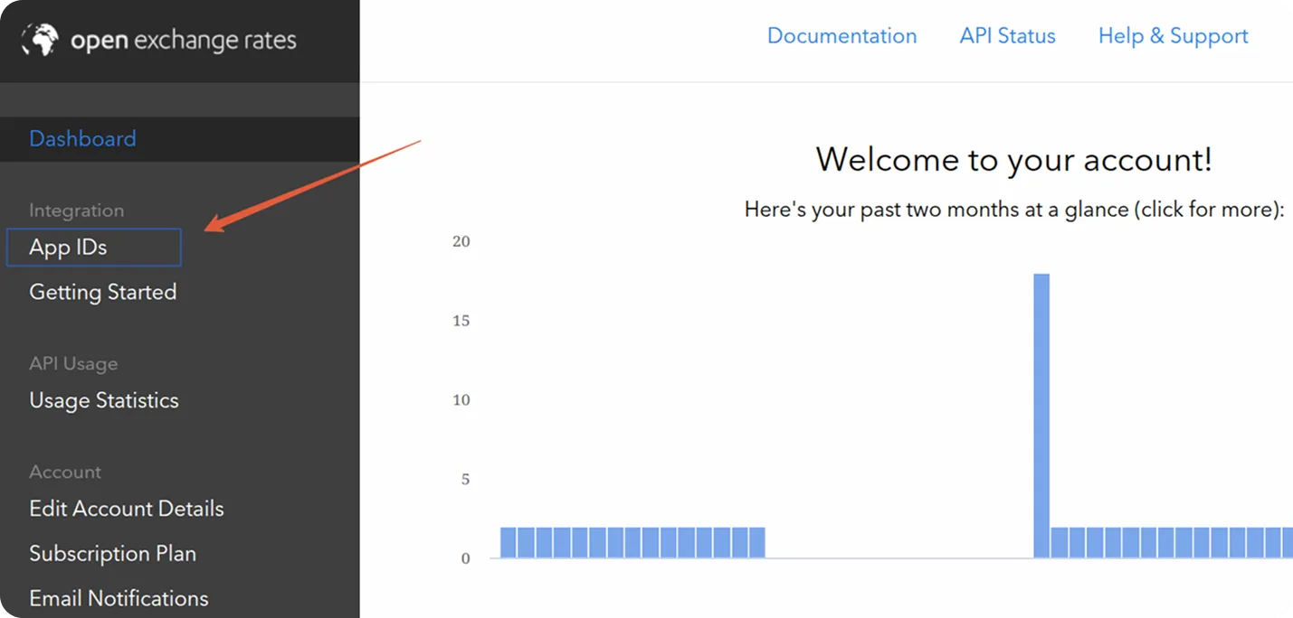Open App IDs under Integration
Image resolution: width=1293 pixels, height=618 pixels.
point(69,248)
